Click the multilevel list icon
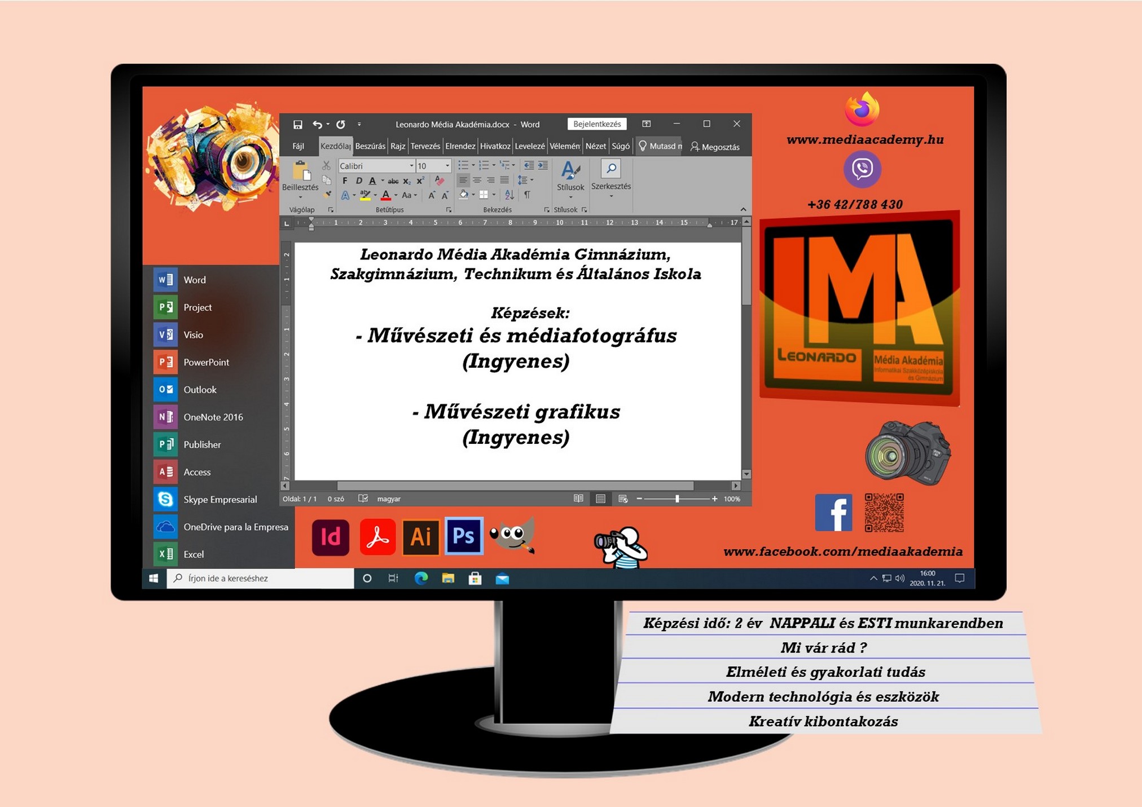 [505, 165]
